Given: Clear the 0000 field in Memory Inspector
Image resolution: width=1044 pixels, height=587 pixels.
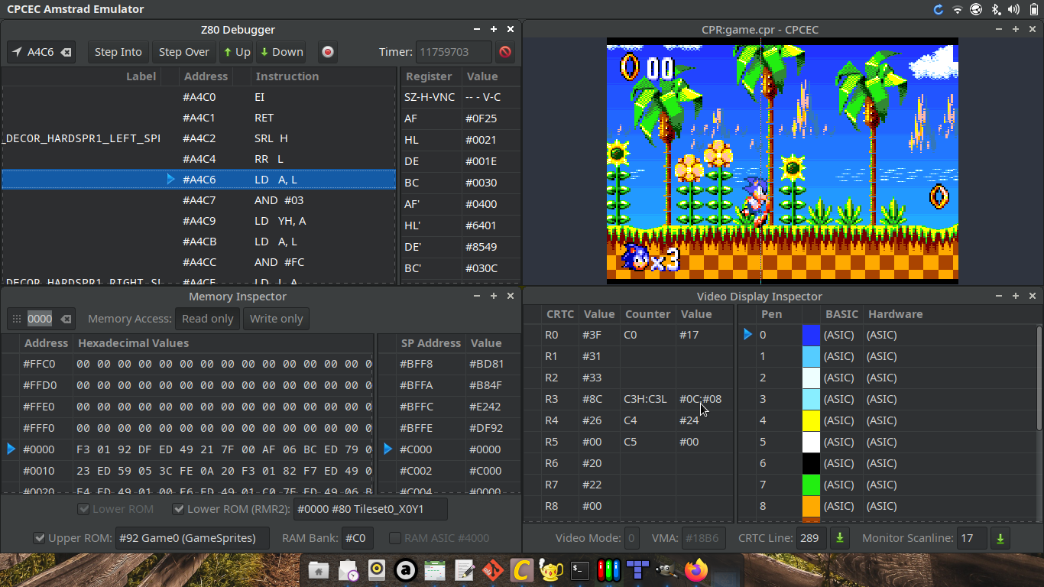Looking at the screenshot, I should pyautogui.click(x=66, y=319).
